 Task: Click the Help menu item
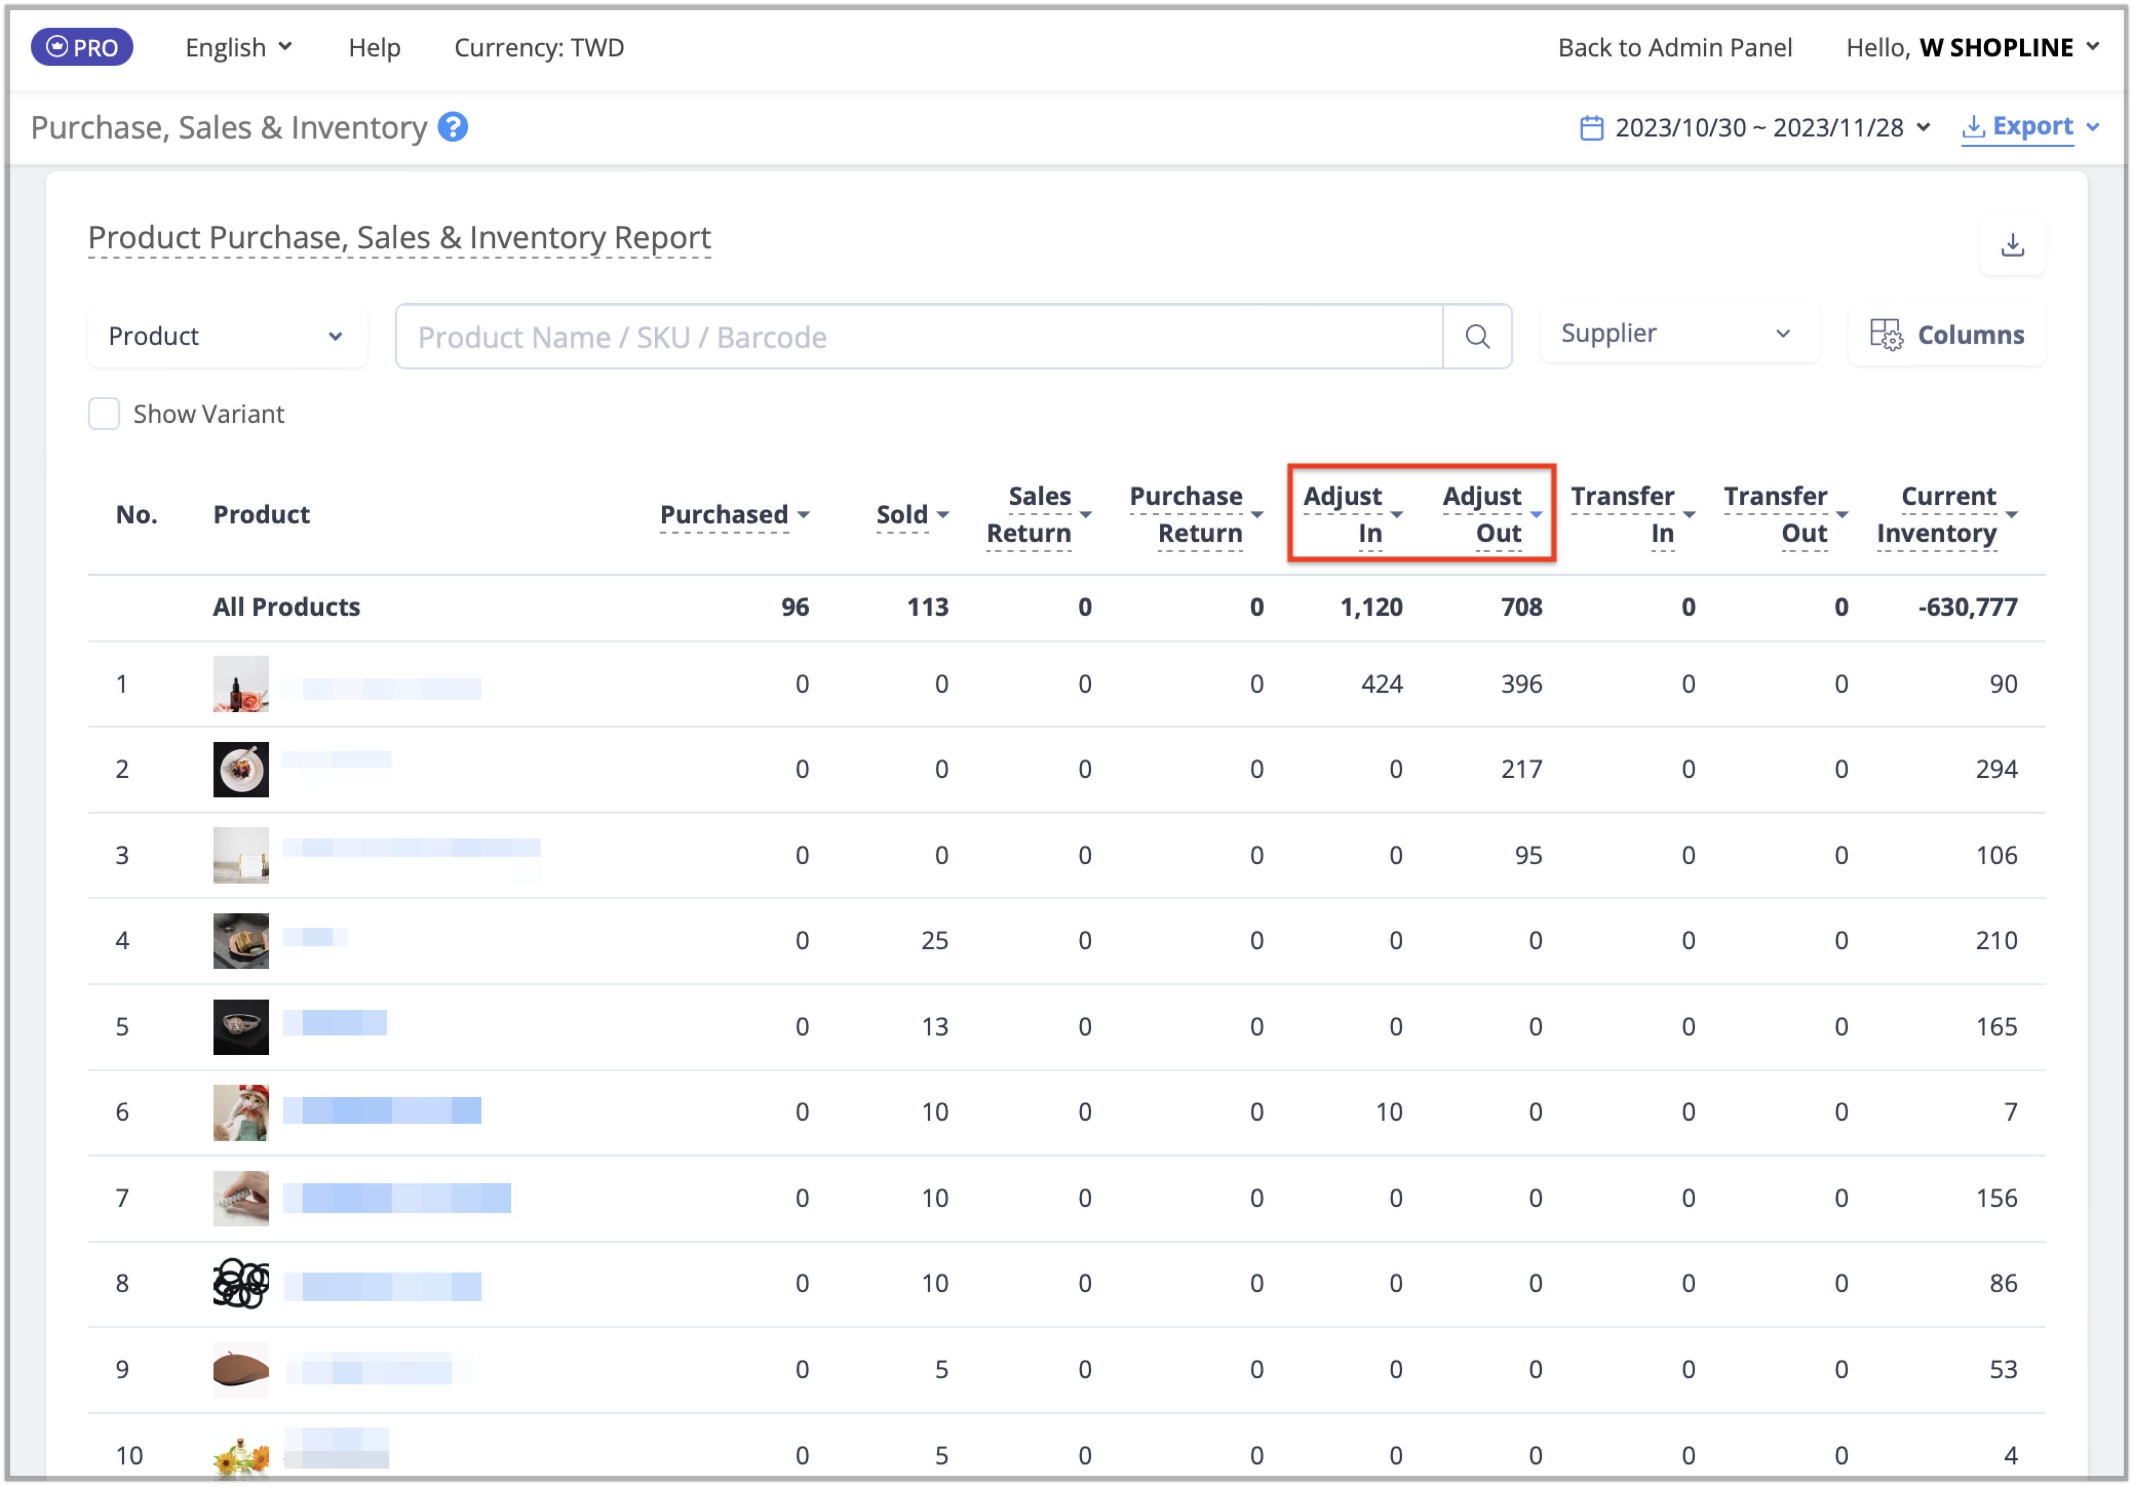(x=374, y=47)
